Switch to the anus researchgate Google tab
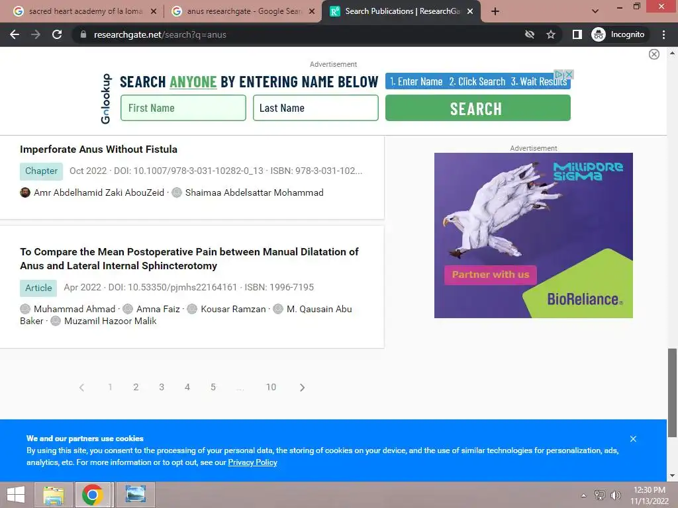Screen dimensions: 678x508 [x=244, y=11]
